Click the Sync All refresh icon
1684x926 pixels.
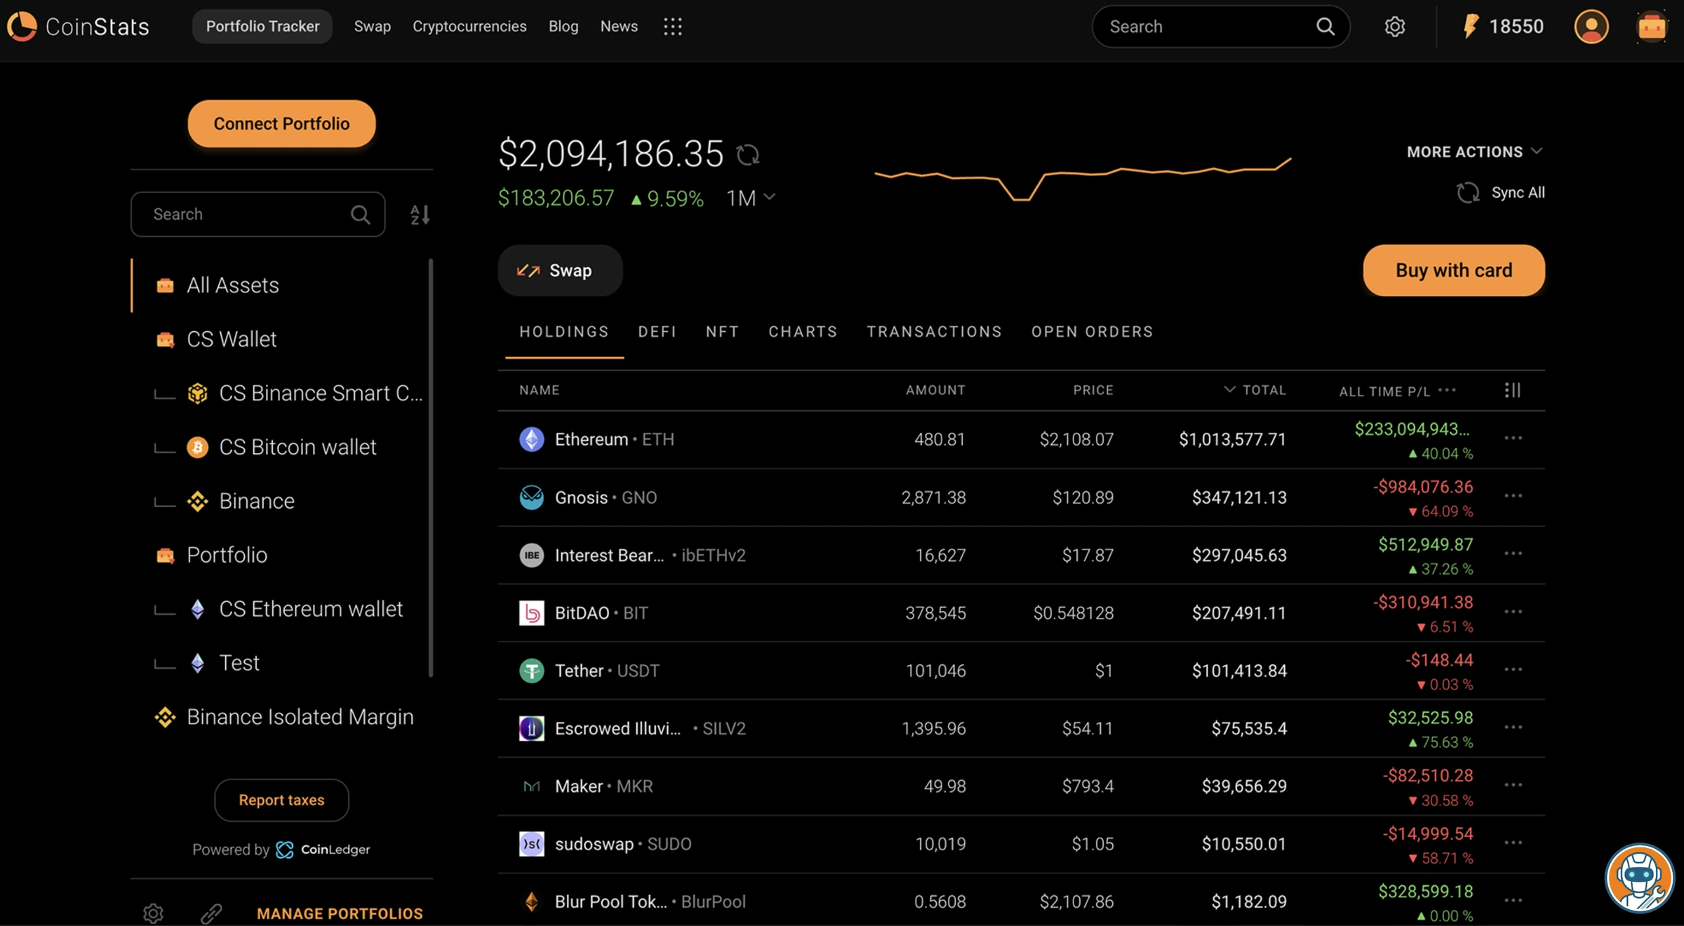coord(1469,192)
